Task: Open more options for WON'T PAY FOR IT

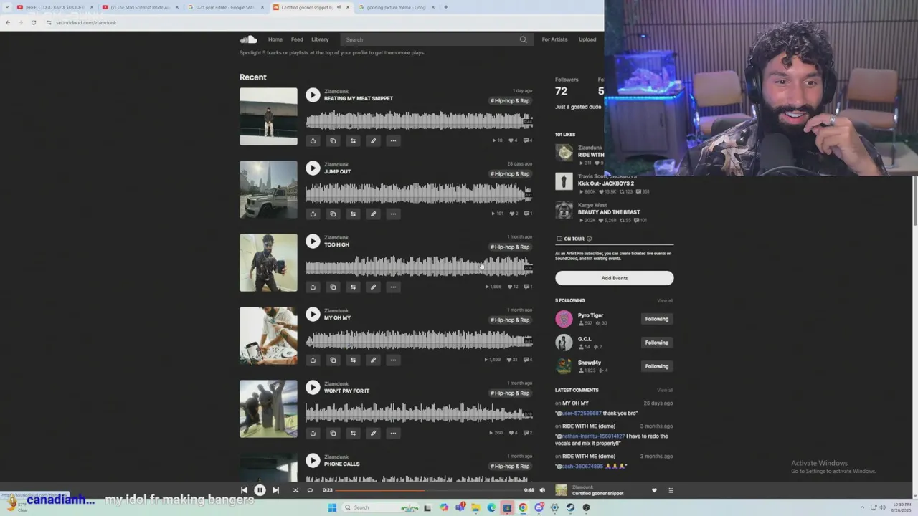Action: coord(393,433)
